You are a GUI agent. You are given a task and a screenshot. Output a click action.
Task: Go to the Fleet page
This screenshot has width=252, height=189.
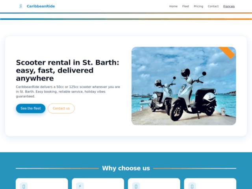185,6
